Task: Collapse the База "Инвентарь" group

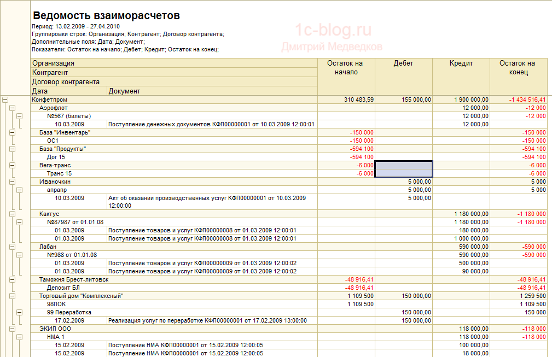Action: pos(13,133)
